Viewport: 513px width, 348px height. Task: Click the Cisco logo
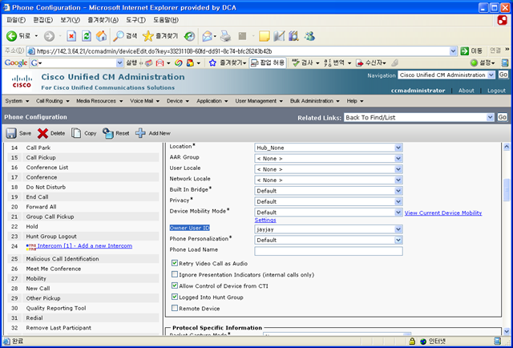[x=22, y=82]
